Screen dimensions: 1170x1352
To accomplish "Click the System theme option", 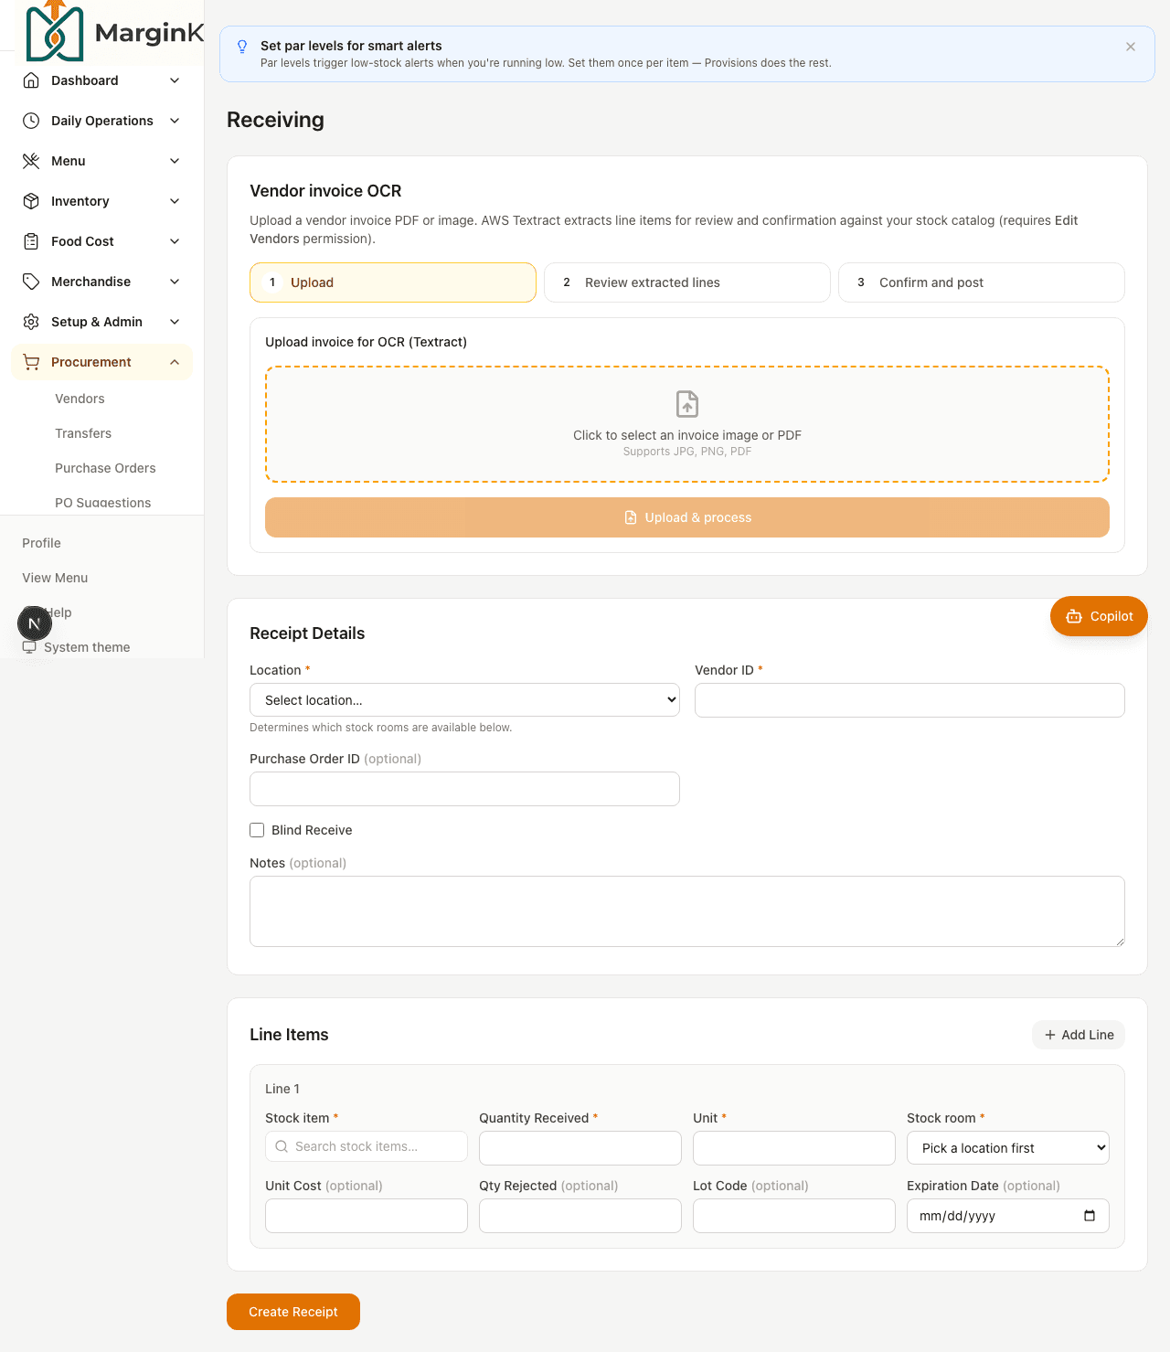I will pyautogui.click(x=87, y=647).
